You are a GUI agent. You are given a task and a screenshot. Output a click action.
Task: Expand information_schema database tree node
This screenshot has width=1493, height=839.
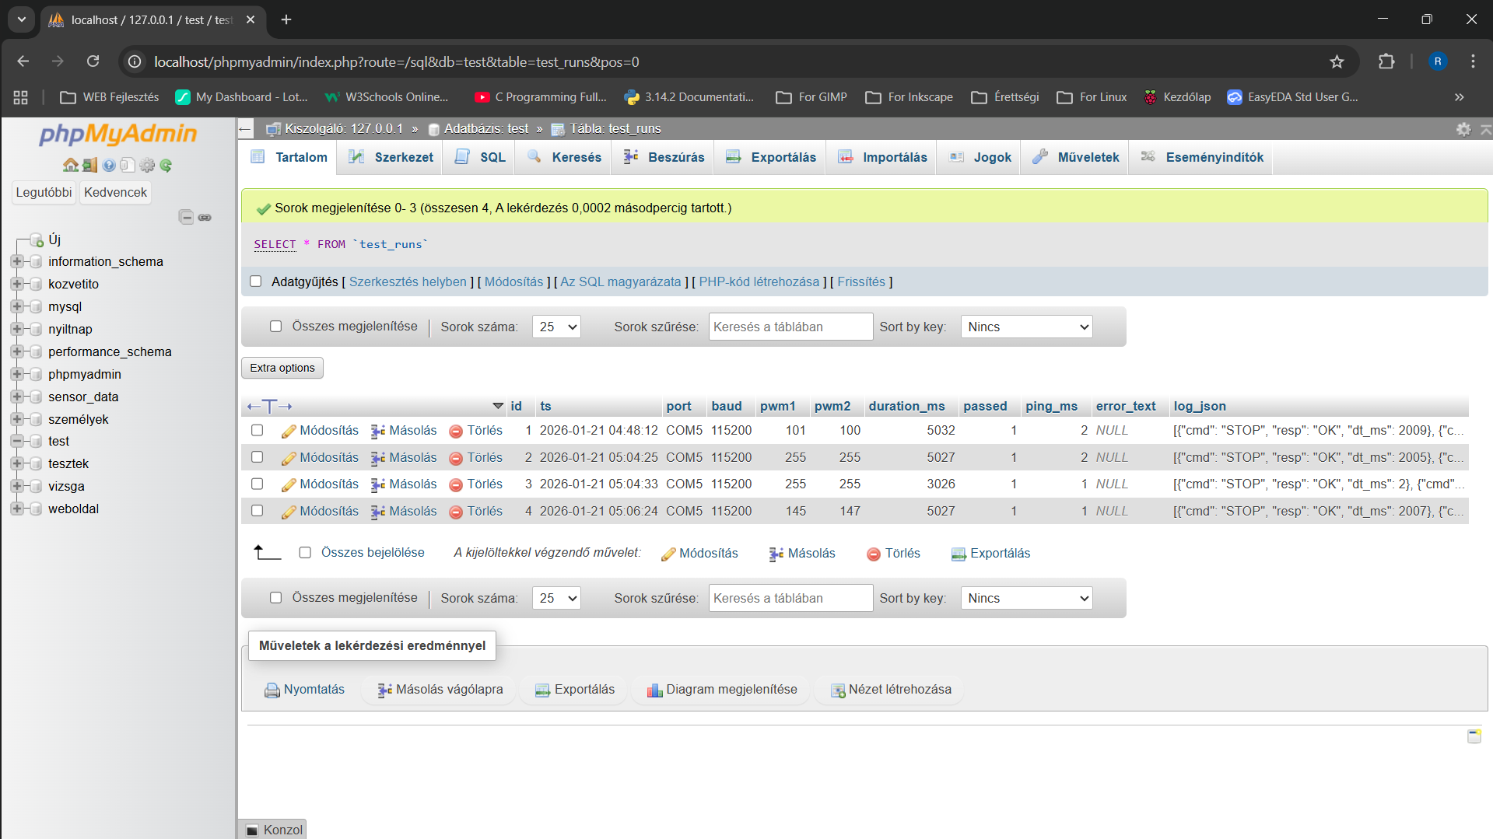coord(16,261)
